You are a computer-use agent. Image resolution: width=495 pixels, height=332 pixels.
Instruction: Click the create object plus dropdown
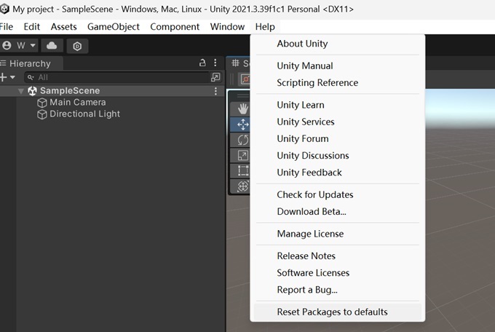[x=7, y=77]
